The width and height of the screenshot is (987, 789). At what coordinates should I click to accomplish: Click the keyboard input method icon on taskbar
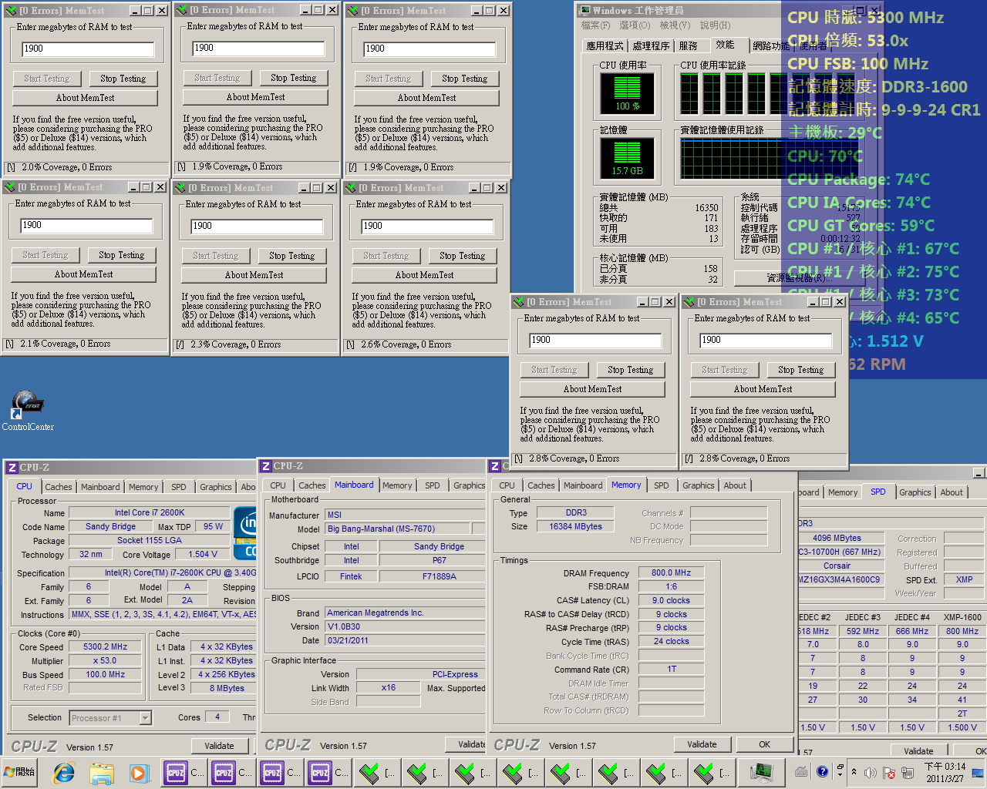click(802, 771)
